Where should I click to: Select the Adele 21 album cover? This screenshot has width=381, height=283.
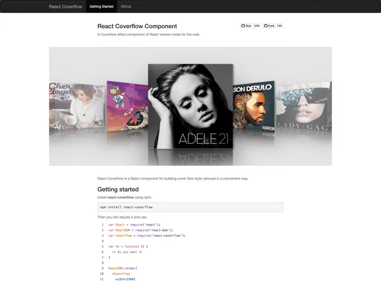point(190,106)
